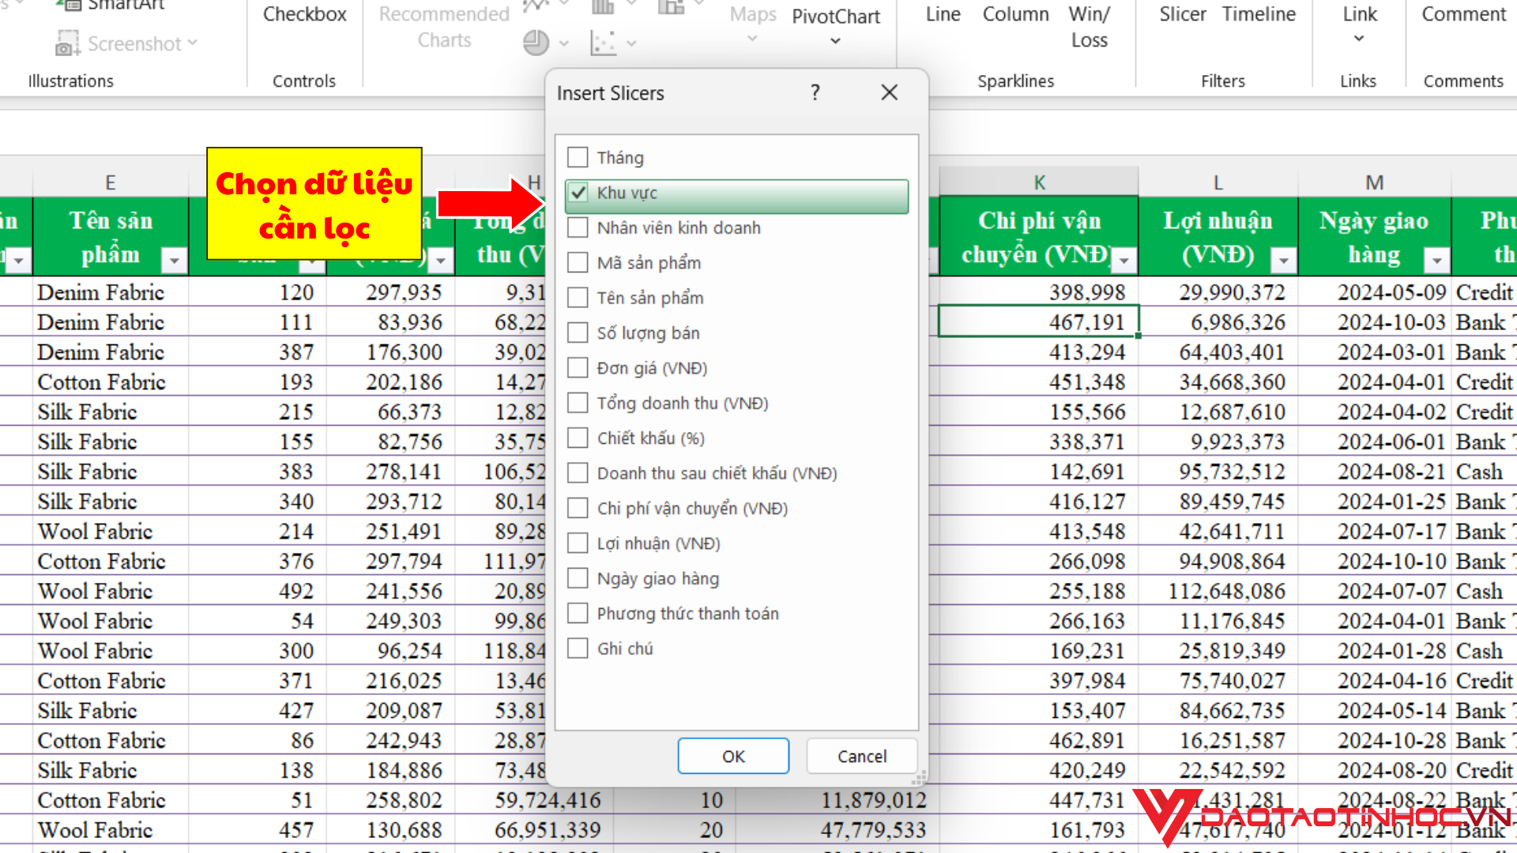Screen dimensions: 1517x853
Task: Cancel the Insert Slicers dialog
Action: pyautogui.click(x=861, y=755)
